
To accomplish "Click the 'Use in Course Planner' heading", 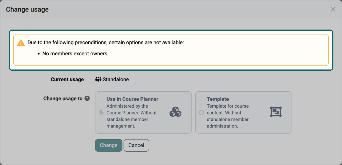I will coord(132,99).
